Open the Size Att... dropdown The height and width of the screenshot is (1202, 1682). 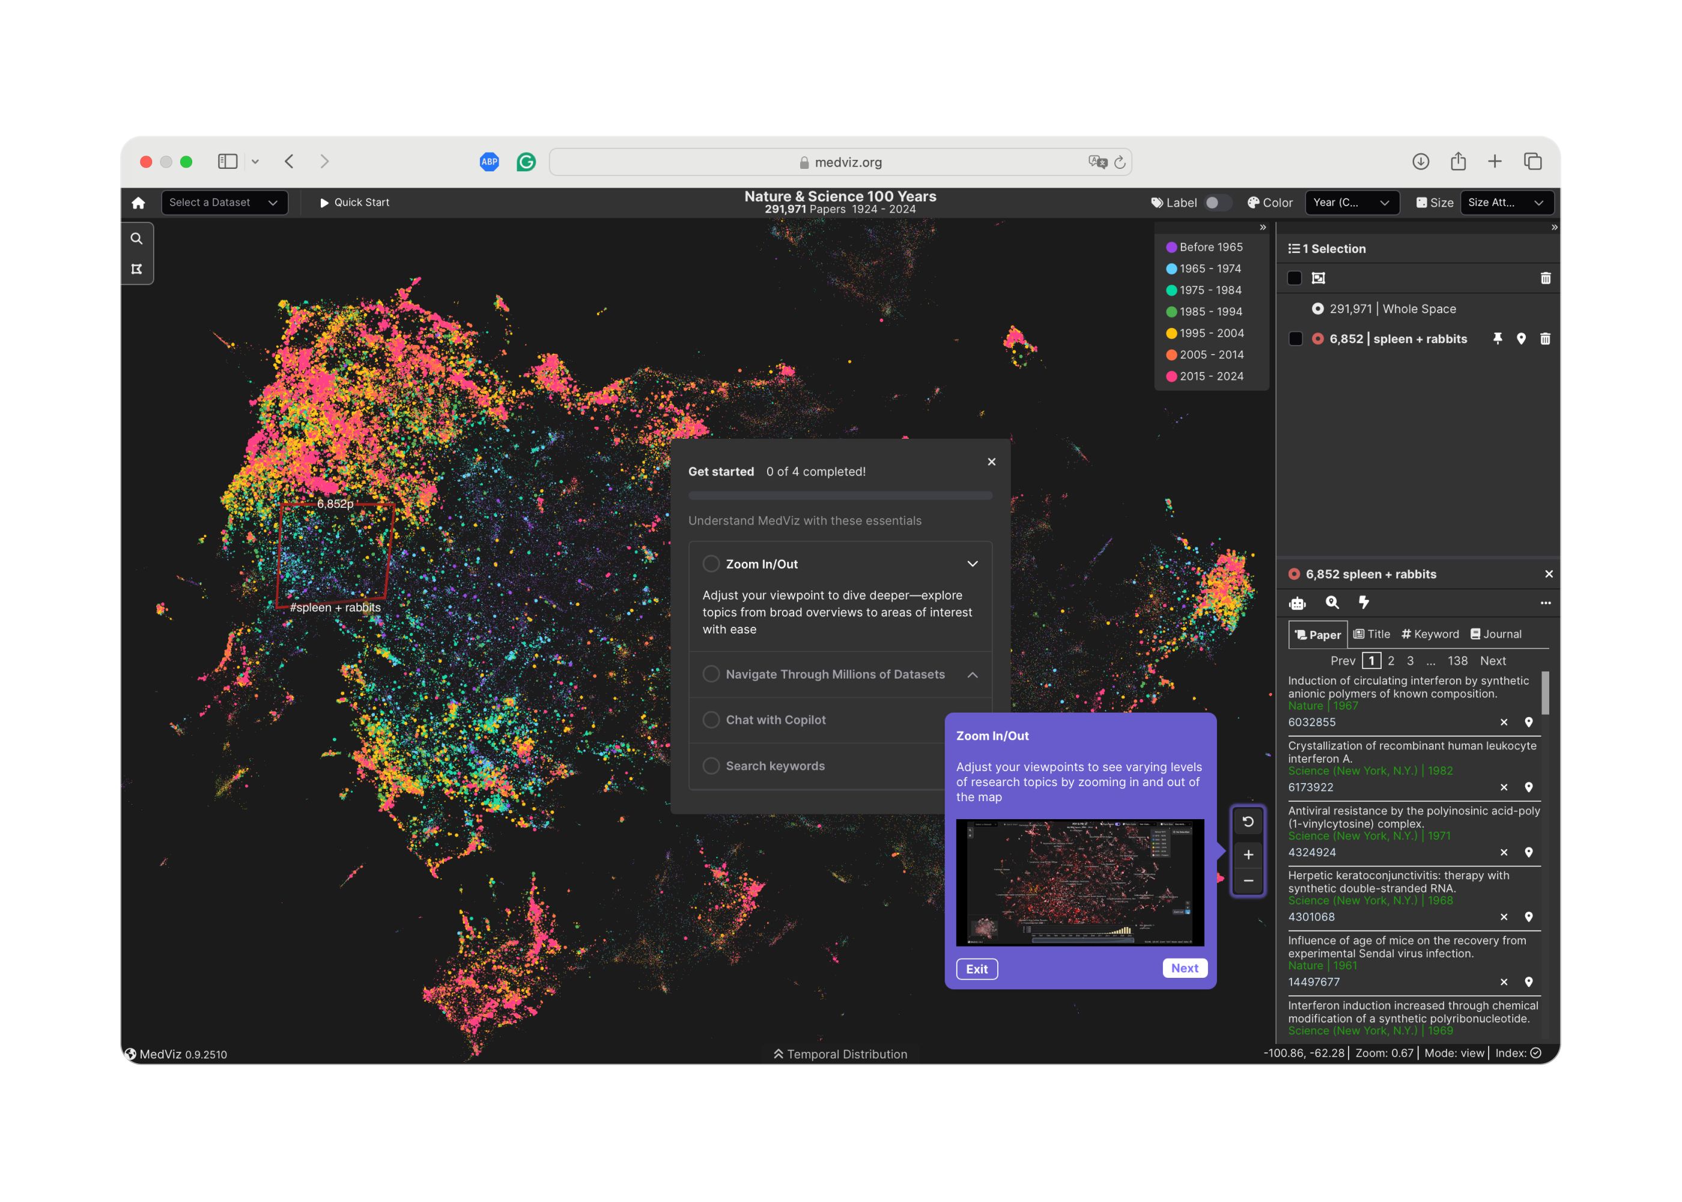1506,203
